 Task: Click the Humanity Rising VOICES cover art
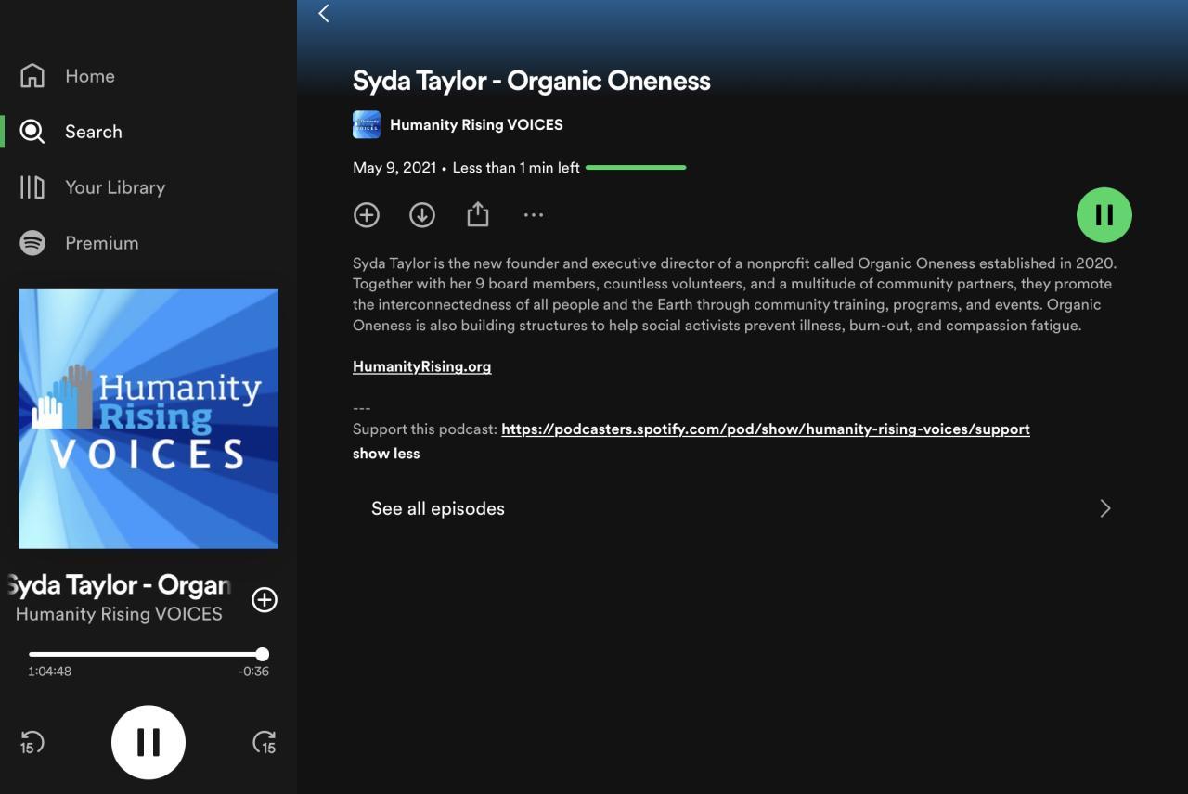click(148, 419)
